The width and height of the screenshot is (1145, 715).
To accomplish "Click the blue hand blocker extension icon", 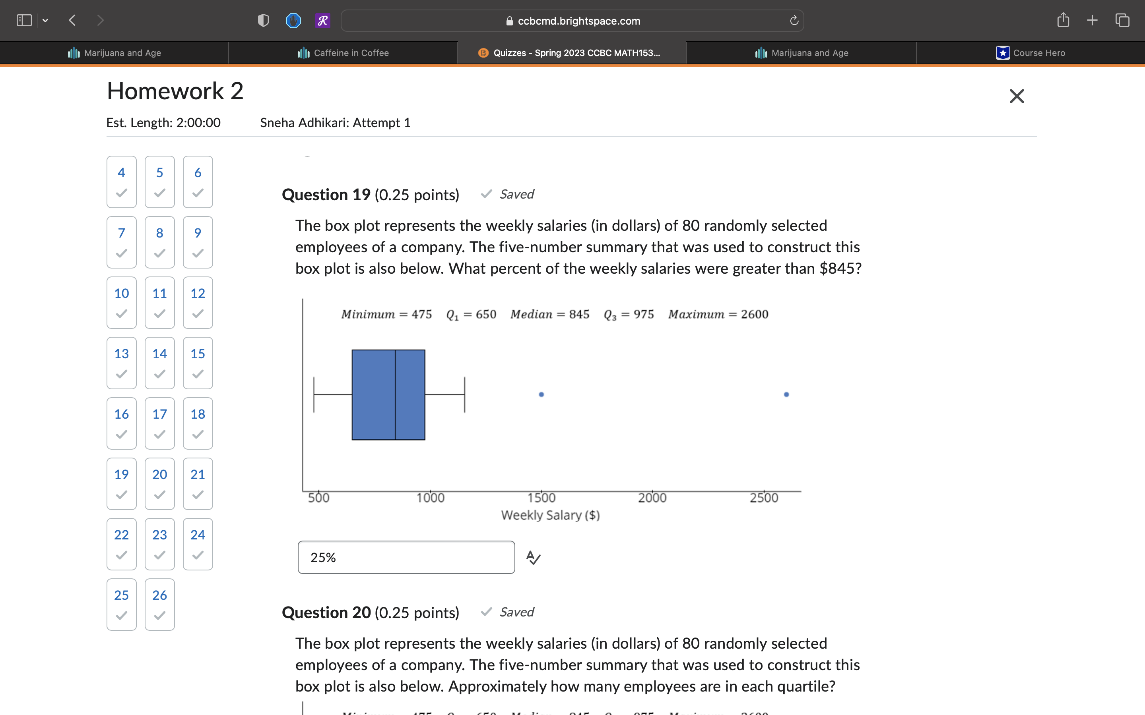I will click(x=293, y=20).
